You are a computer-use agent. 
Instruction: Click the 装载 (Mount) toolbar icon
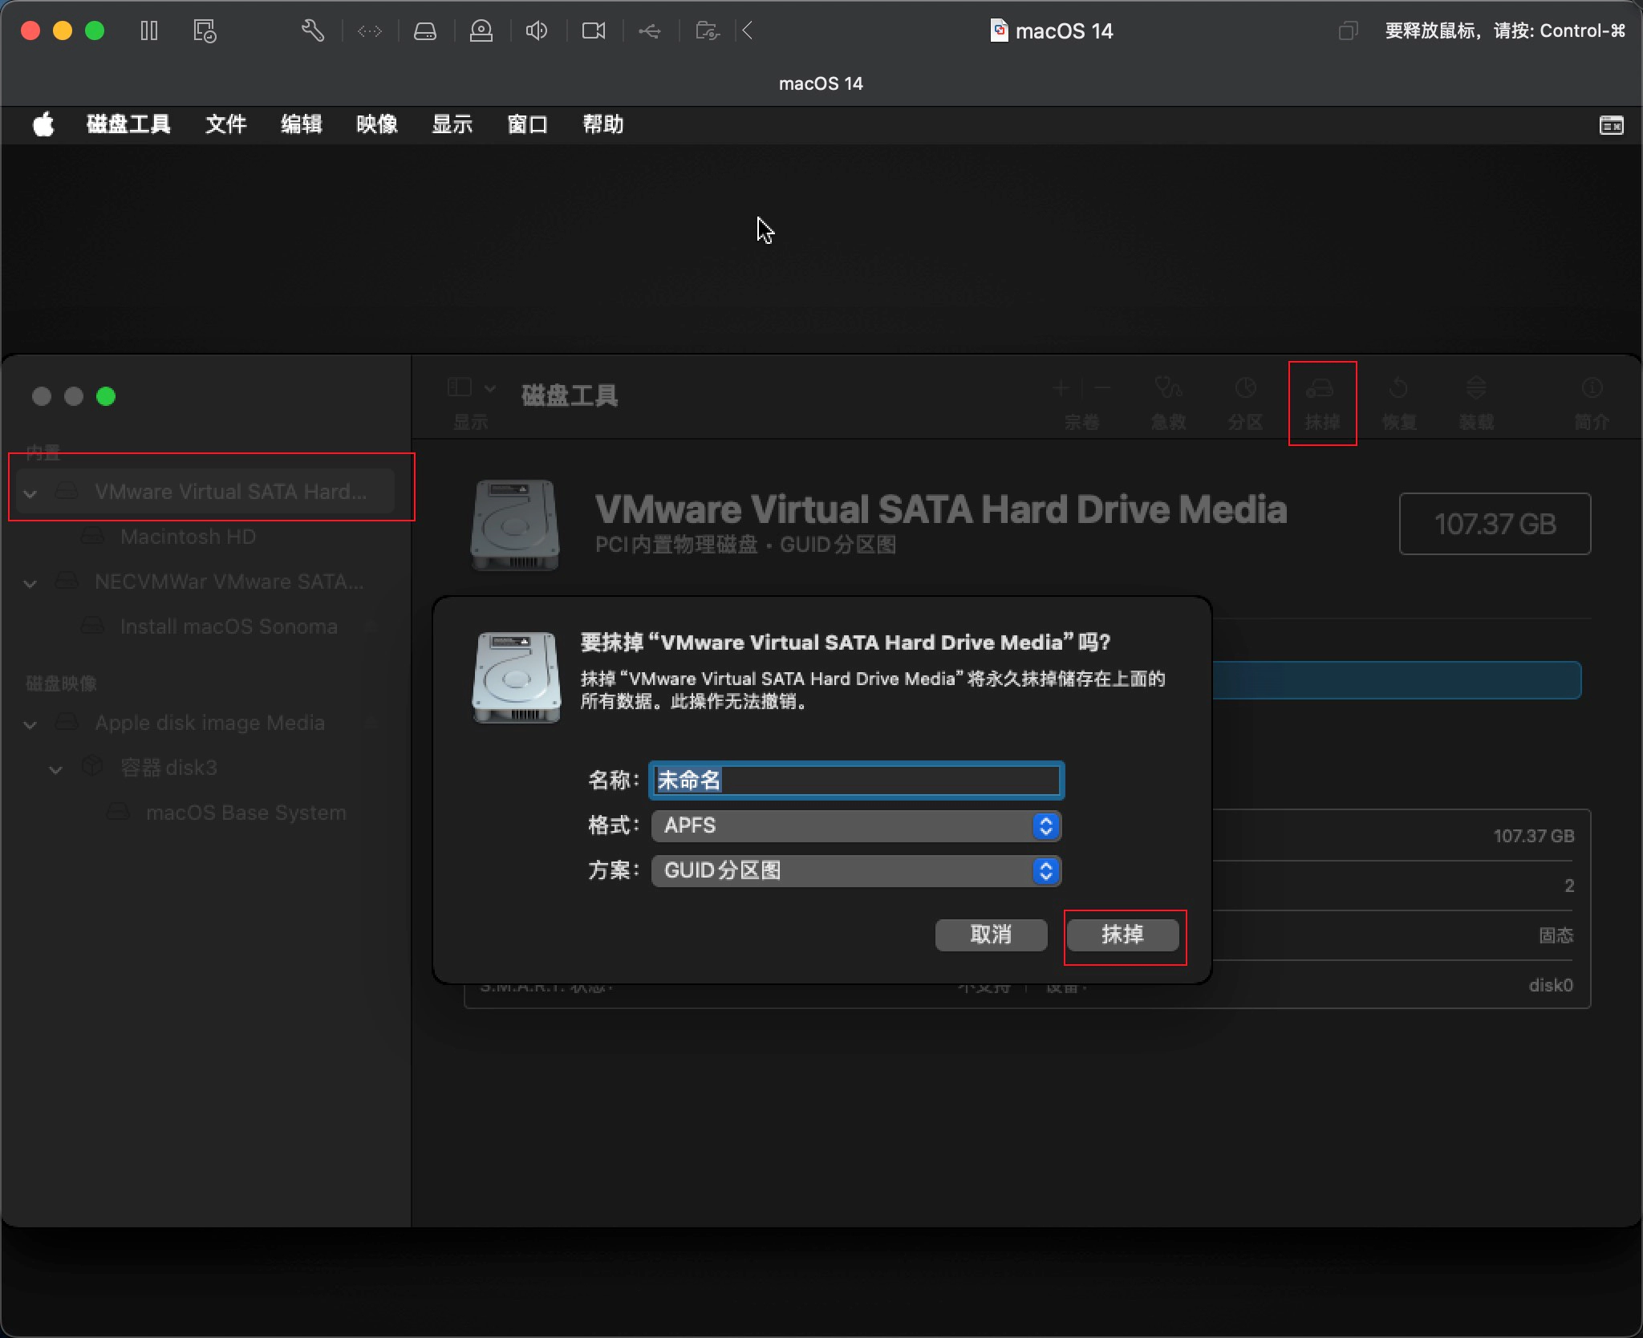pos(1476,397)
